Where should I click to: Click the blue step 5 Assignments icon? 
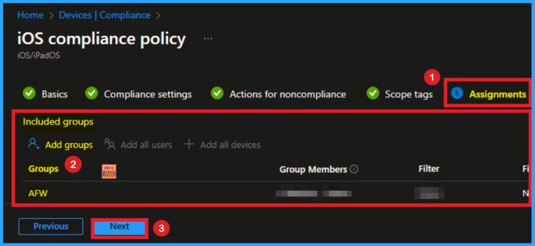pos(457,93)
